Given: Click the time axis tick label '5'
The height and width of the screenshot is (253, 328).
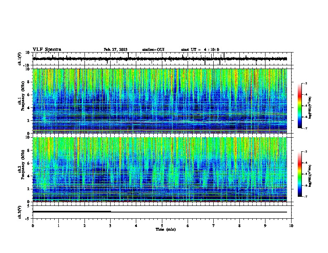Looking at the screenshot, I should [162, 226].
